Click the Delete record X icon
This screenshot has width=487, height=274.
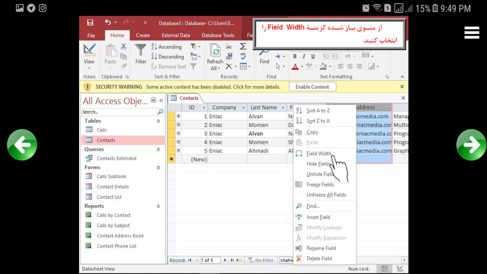[x=229, y=66]
